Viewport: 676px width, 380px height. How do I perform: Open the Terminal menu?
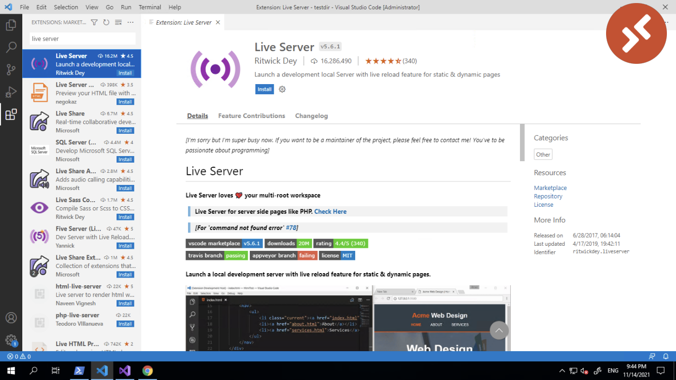tap(149, 7)
